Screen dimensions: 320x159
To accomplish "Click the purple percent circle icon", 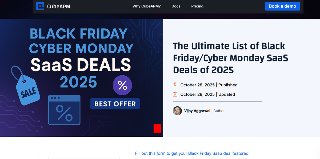I will pos(122,85).
